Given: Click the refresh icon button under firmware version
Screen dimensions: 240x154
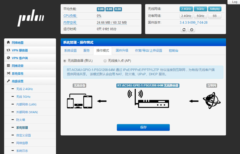Looking at the screenshot, I should coord(184,30).
